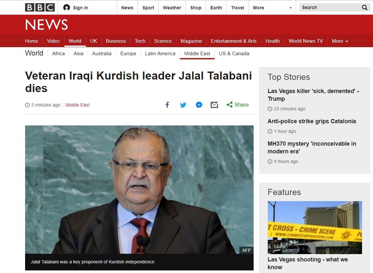Share article via email envelope icon
373x273 pixels.
point(214,105)
